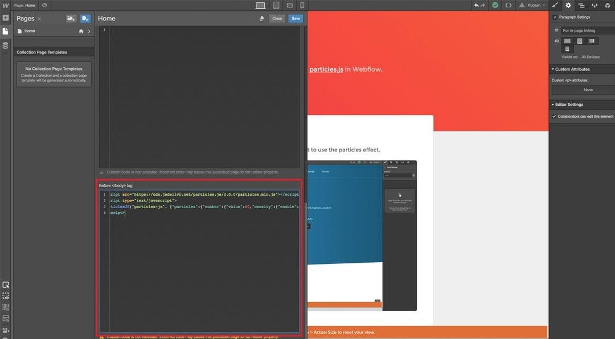Open the export code icon
Image resolution: width=615 pixels, height=339 pixels.
[509, 6]
